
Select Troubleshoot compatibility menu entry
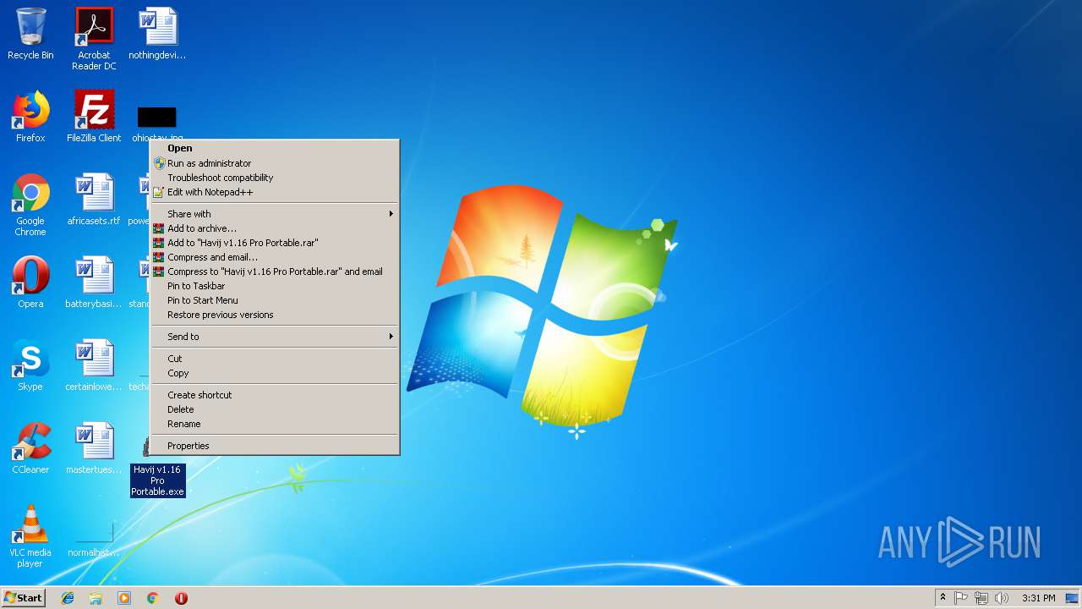pyautogui.click(x=274, y=178)
